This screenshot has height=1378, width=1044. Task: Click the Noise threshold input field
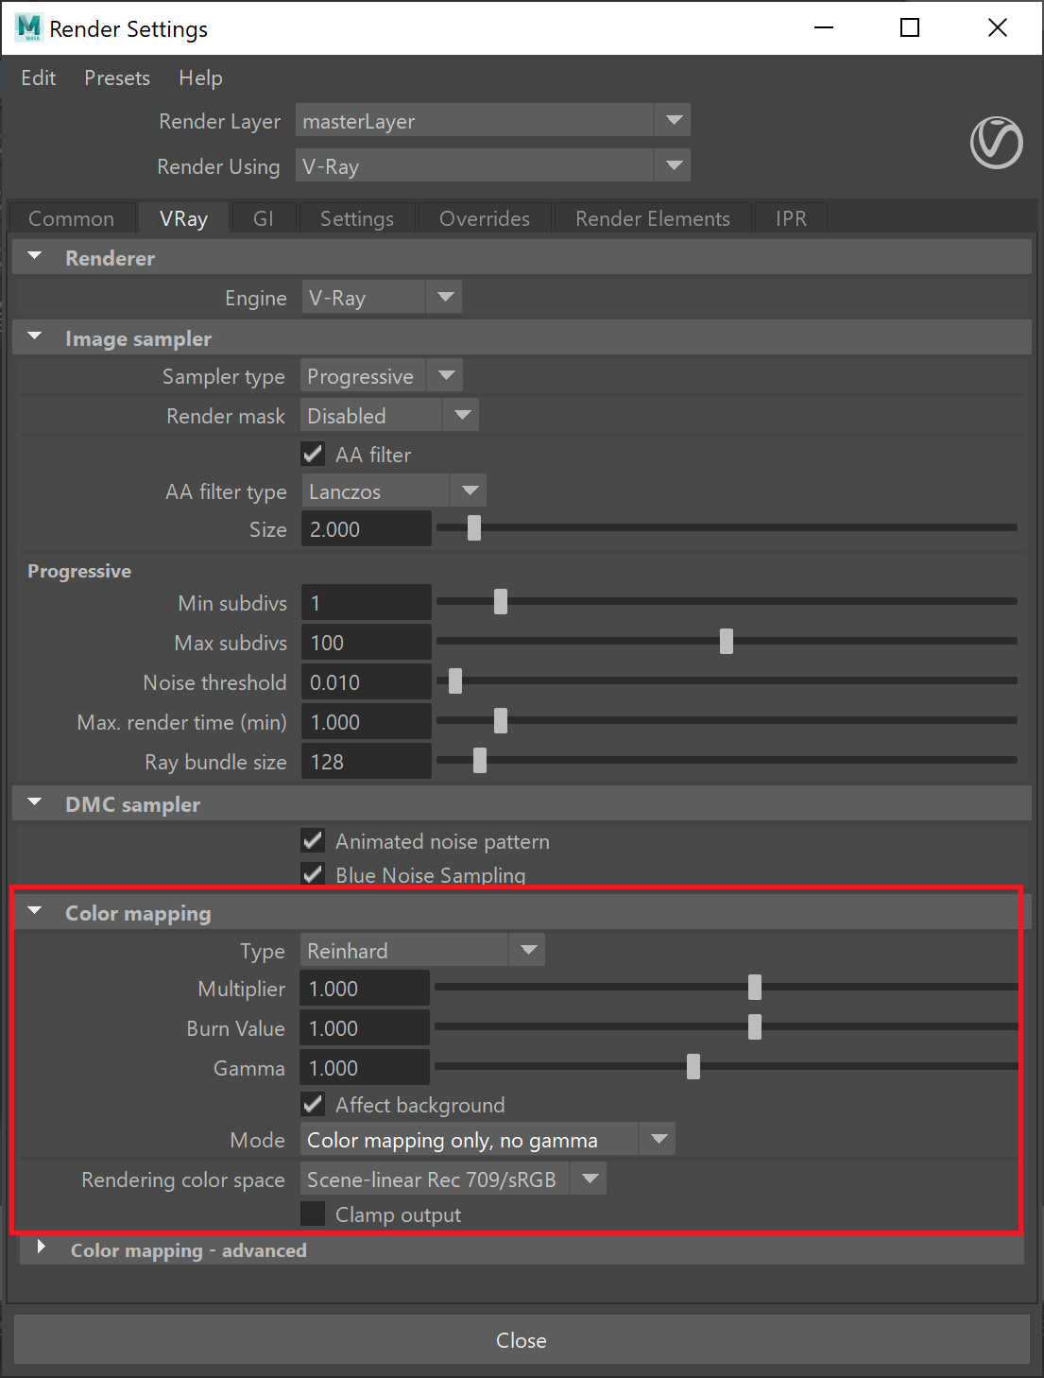[x=367, y=681]
